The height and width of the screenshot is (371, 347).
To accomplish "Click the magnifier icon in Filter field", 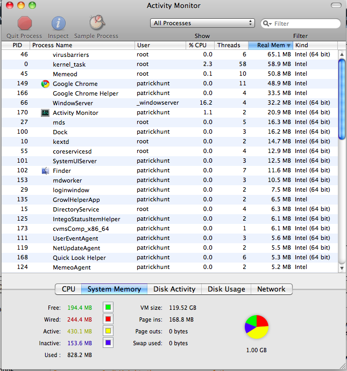I will (x=267, y=24).
